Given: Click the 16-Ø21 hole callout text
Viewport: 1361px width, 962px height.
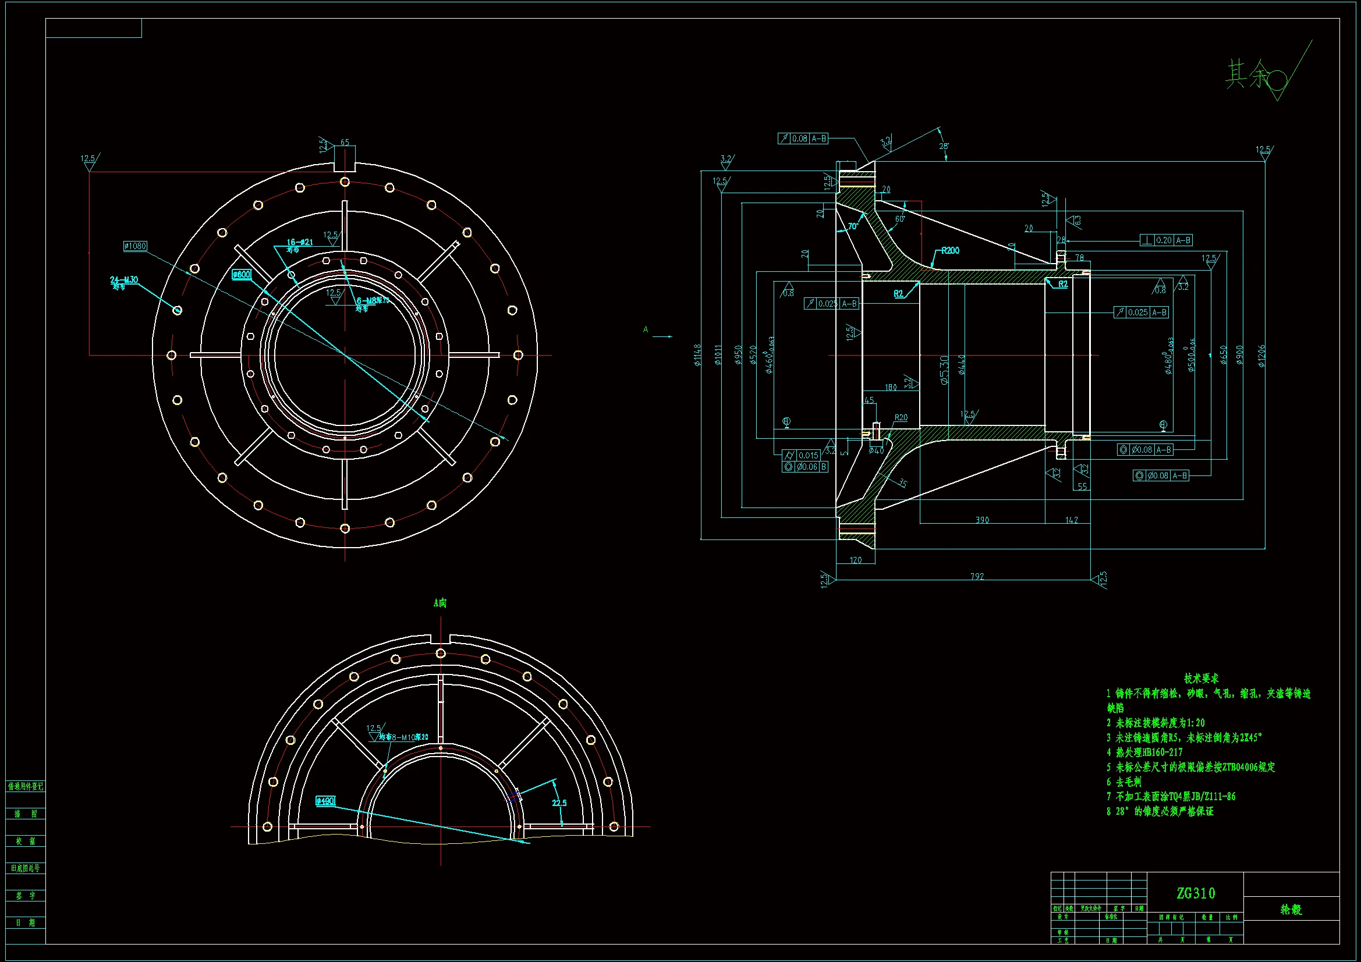Looking at the screenshot, I should (299, 243).
